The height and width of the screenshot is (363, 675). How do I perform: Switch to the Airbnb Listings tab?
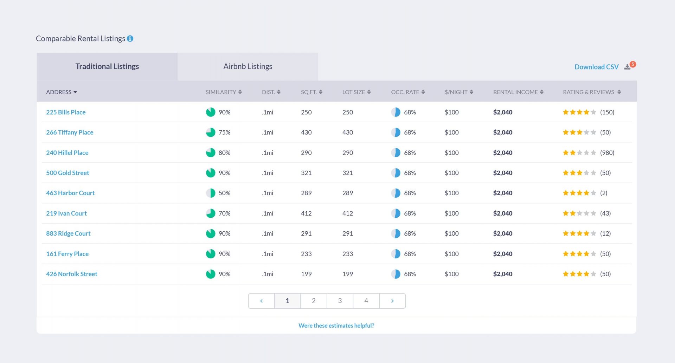point(247,66)
